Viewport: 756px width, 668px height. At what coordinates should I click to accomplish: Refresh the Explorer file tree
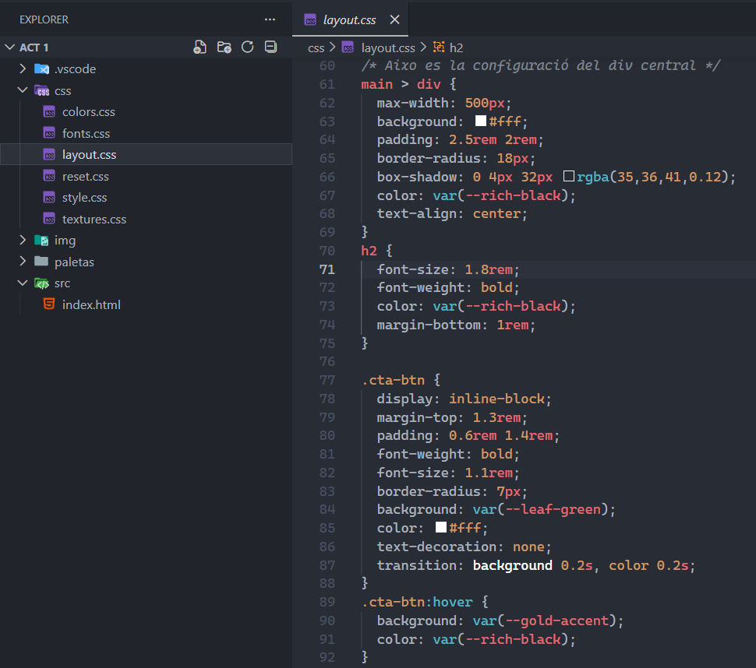[247, 47]
